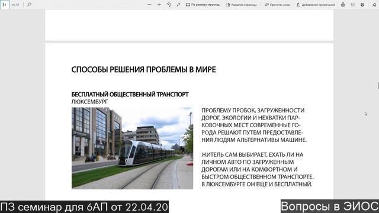The height and width of the screenshot is (213, 379).
Task: Click the word 'ЛЮКСЕМБУРГ' under subheading
Action: pyautogui.click(x=89, y=102)
